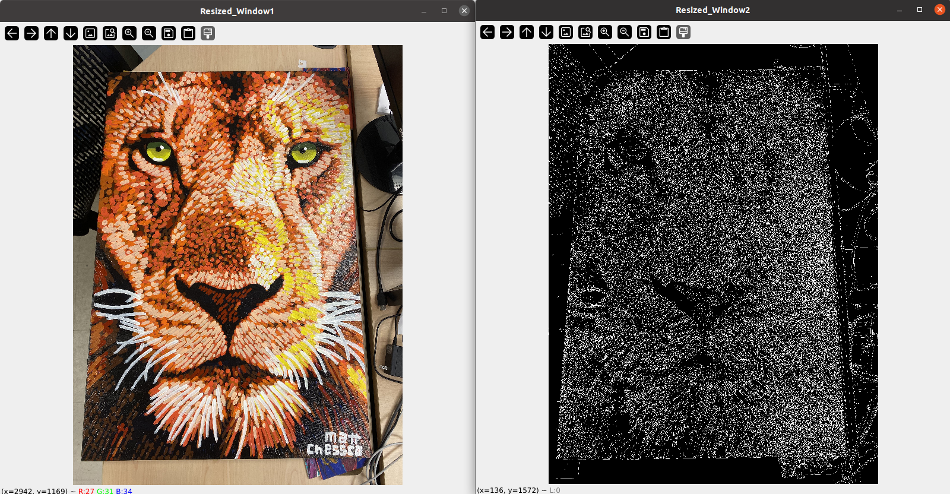The image size is (950, 494).
Task: Pan left in Resized_Window1
Action: click(12, 33)
